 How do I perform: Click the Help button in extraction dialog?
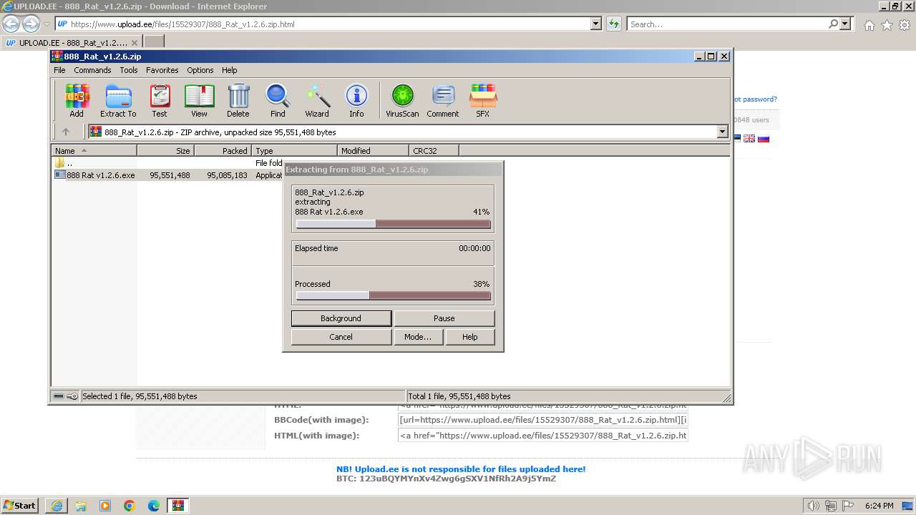[470, 337]
